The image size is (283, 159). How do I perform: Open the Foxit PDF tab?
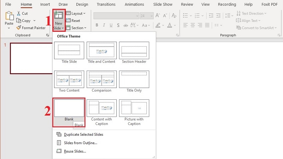point(270,4)
